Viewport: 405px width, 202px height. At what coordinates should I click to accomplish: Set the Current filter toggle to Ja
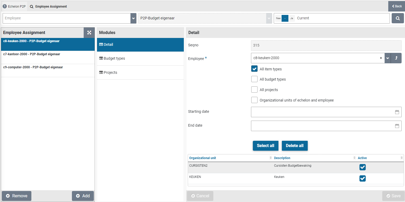tap(292, 18)
